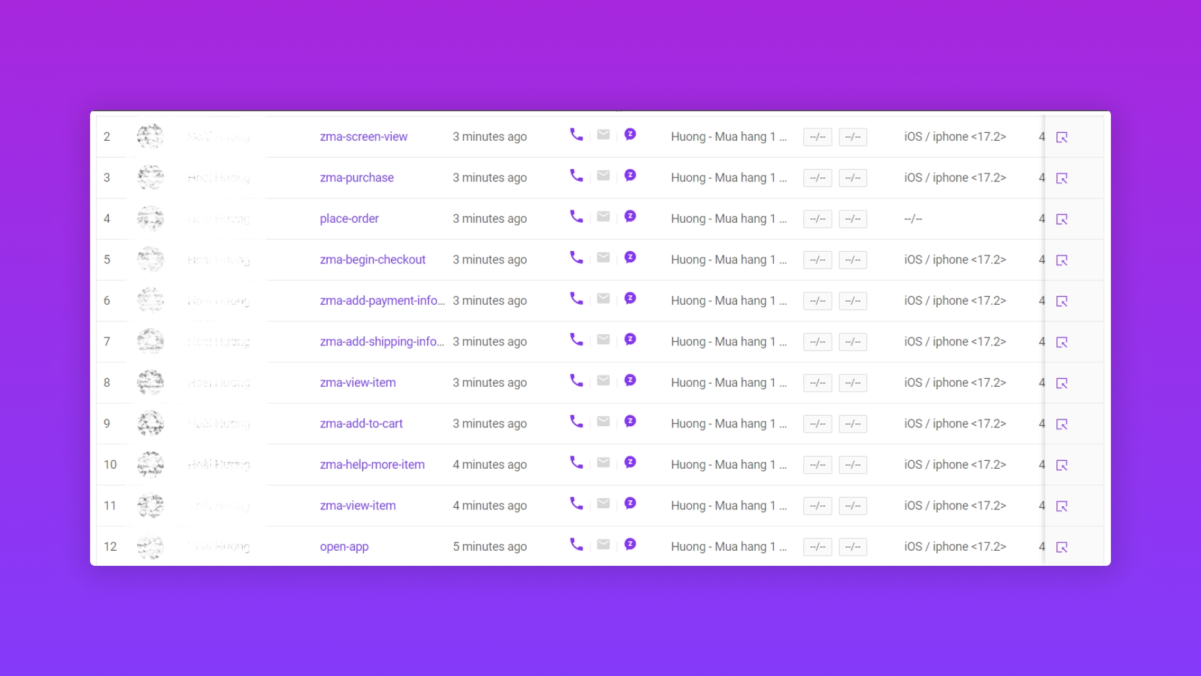
Task: Click email icon in place-order row
Action: pyautogui.click(x=603, y=217)
